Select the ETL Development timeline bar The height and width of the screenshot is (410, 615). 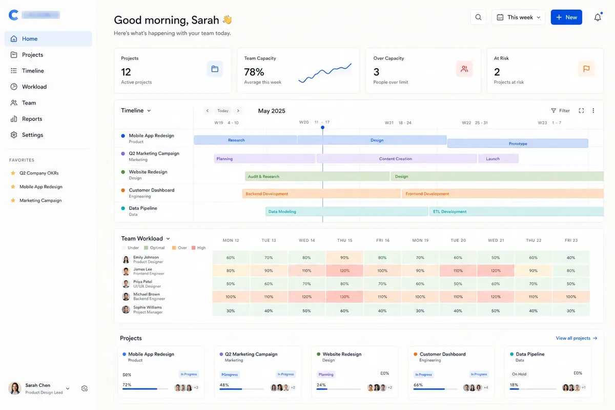point(516,211)
